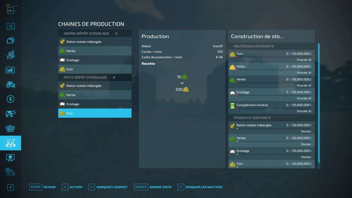The image size is (352, 198).
Task: Open the animals cow sidebar icon
Action: [x=10, y=114]
